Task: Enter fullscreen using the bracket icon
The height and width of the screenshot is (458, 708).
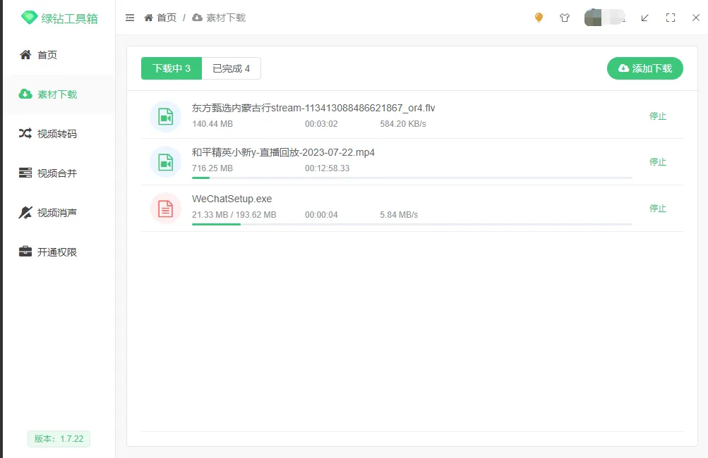Action: (x=670, y=18)
